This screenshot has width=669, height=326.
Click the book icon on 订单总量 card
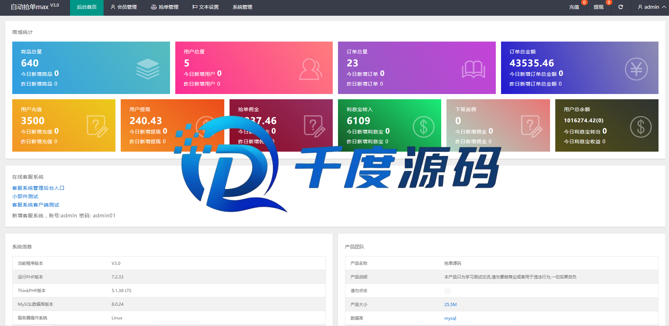[473, 69]
